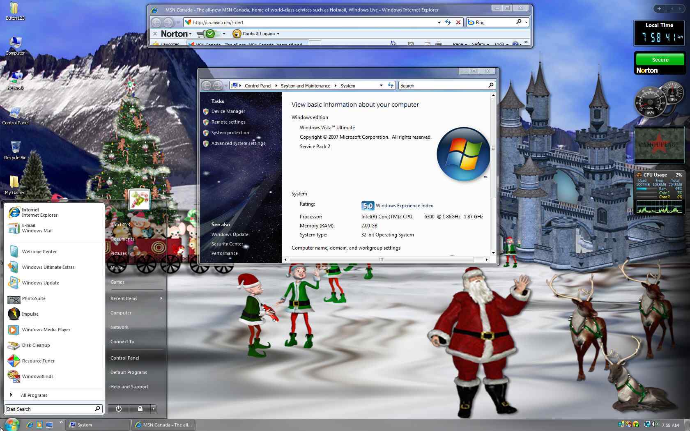Open Default Programs from Start menu
This screenshot has height=431, width=690.
(x=129, y=372)
